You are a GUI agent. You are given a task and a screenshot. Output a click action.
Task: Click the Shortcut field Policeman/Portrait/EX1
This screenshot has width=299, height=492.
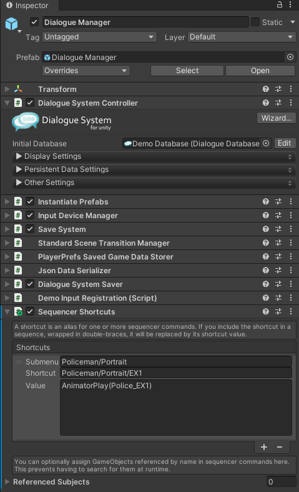click(176, 373)
